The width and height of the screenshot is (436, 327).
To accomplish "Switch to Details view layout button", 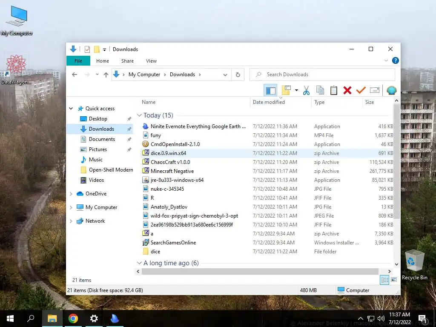I will [384, 280].
